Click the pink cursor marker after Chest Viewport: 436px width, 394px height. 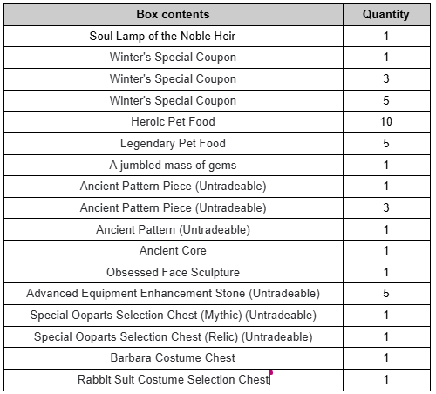270,377
